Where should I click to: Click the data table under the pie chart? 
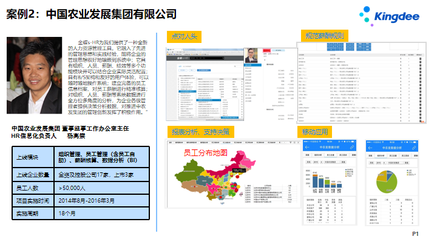[x=392, y=211]
